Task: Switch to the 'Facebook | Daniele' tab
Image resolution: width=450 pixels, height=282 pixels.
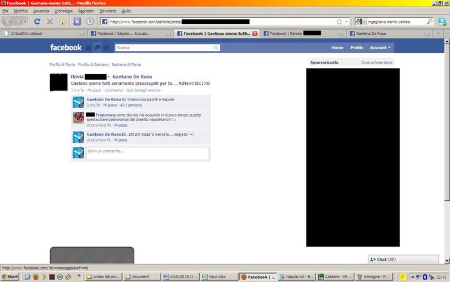Action: pos(303,33)
